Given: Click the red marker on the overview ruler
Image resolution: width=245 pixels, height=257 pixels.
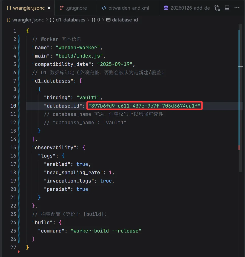Looking at the screenshot, I should click(239, 147).
